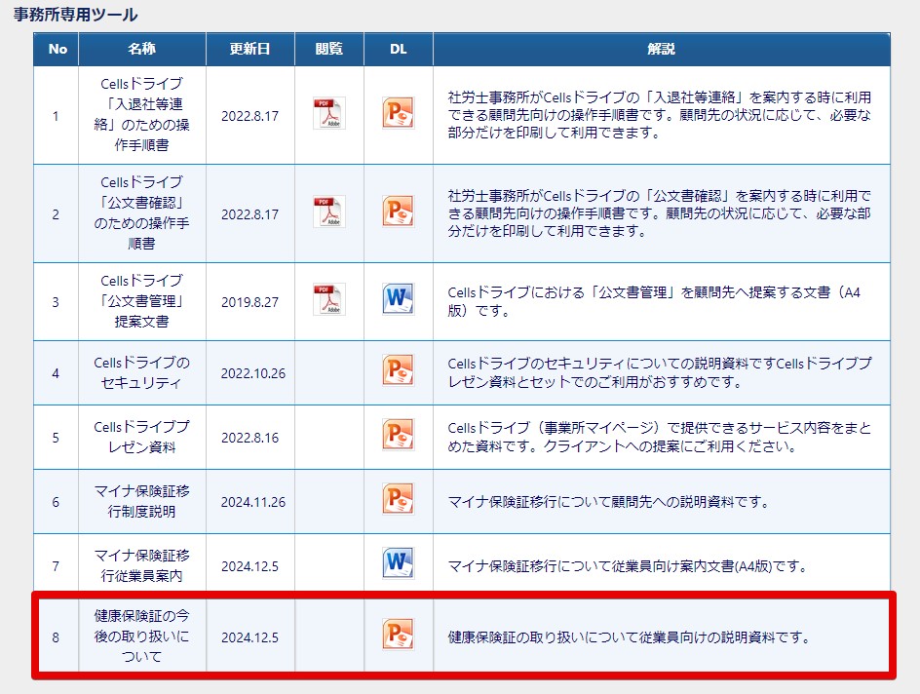Download Cellsドライブのセキュリティ PowerPoint file
920x694 pixels.
[x=399, y=370]
